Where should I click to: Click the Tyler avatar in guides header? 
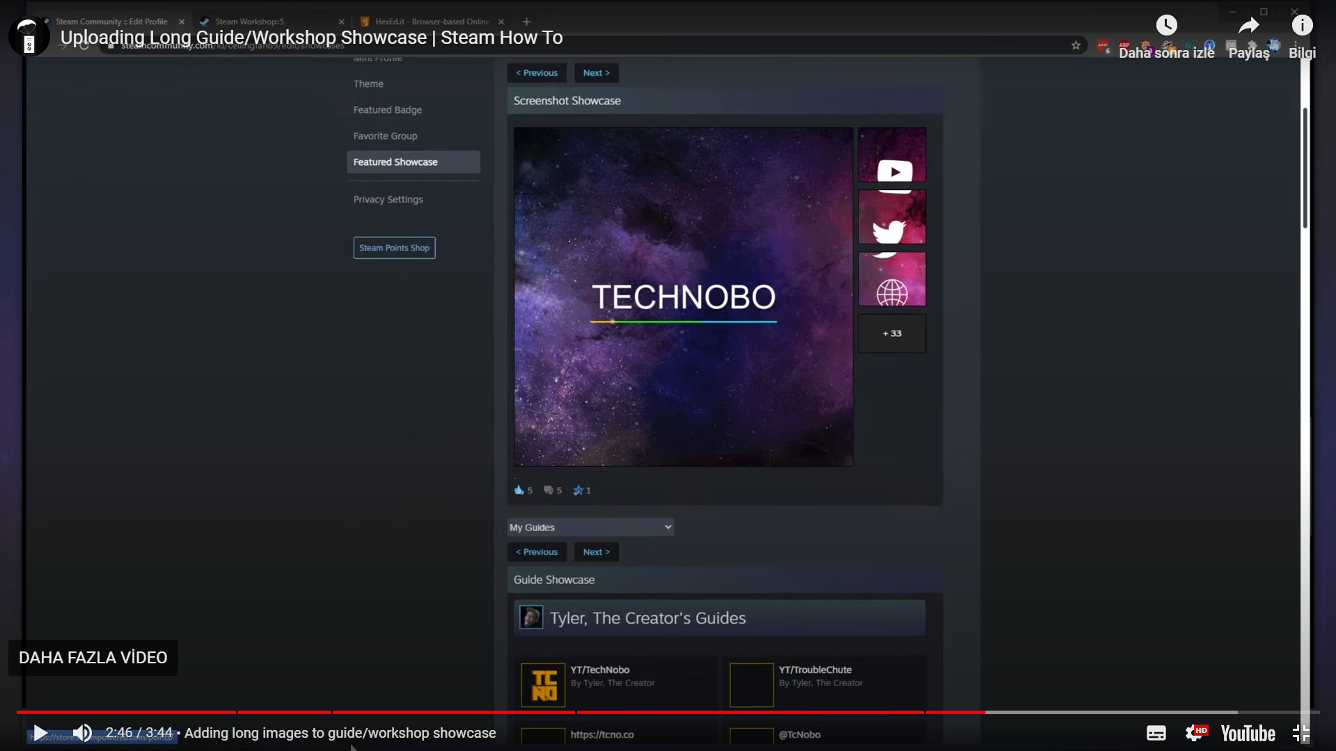pos(531,617)
